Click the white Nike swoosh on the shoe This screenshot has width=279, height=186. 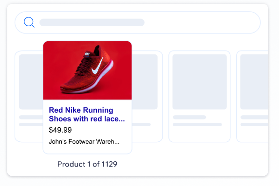coord(97,66)
